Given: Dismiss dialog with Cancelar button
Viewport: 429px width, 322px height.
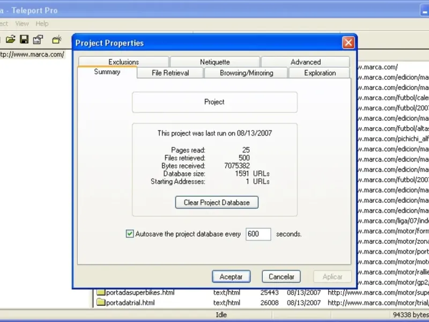Looking at the screenshot, I should tap(281, 276).
